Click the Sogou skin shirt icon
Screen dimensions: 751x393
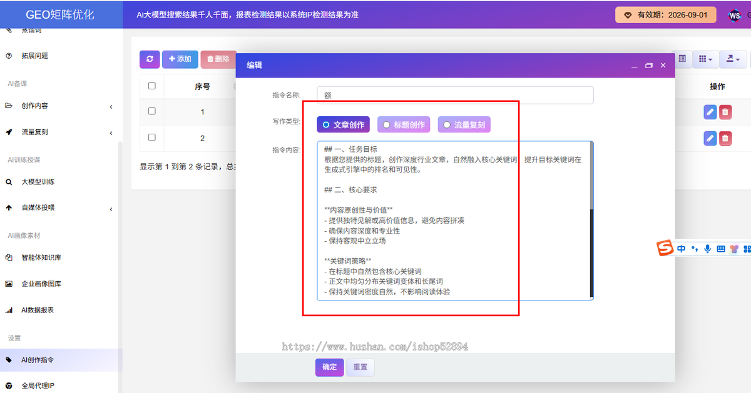point(734,249)
